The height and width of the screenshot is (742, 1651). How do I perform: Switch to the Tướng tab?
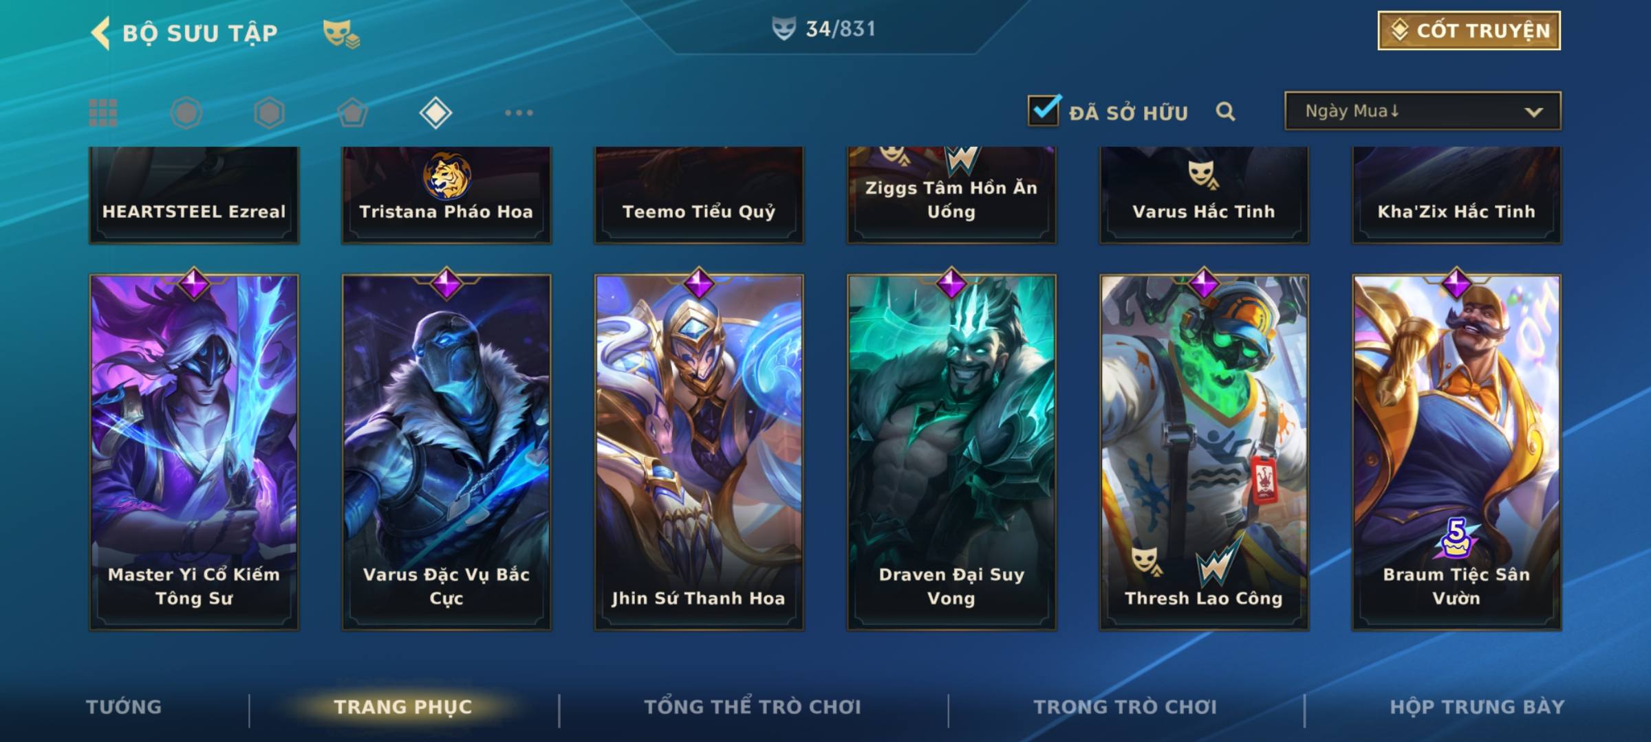coord(124,707)
